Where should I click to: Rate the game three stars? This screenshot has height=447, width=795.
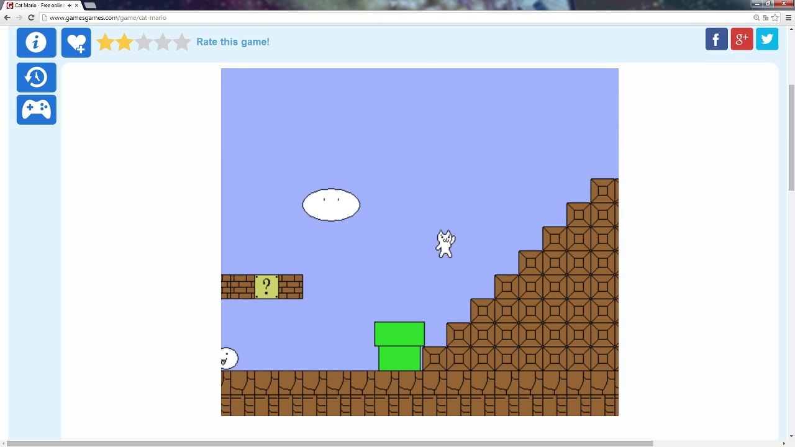[x=143, y=42]
